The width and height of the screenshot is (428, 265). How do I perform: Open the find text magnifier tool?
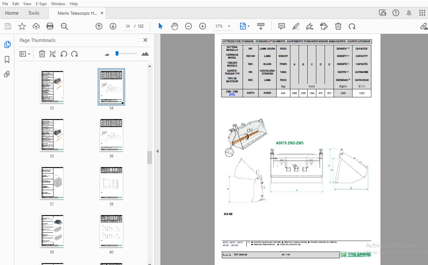[x=64, y=26]
